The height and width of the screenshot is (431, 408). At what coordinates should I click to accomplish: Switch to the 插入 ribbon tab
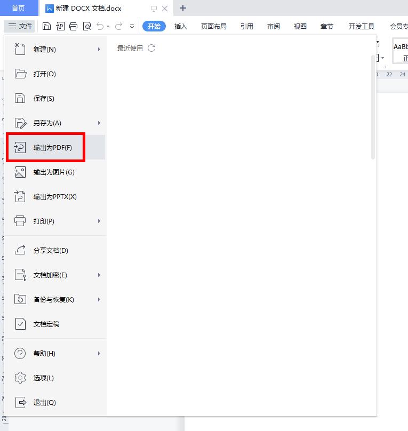tap(180, 26)
